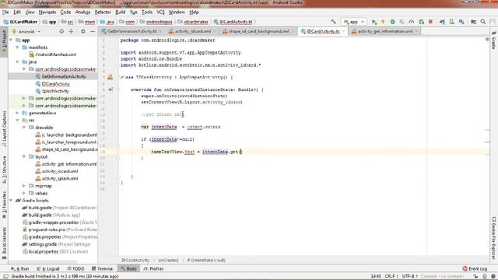The height and width of the screenshot is (280, 498).
Task: Open the Profiler tool window button
Action: point(153,268)
